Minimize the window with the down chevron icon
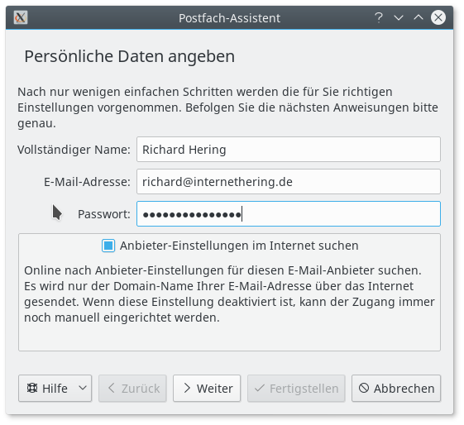 click(x=399, y=17)
